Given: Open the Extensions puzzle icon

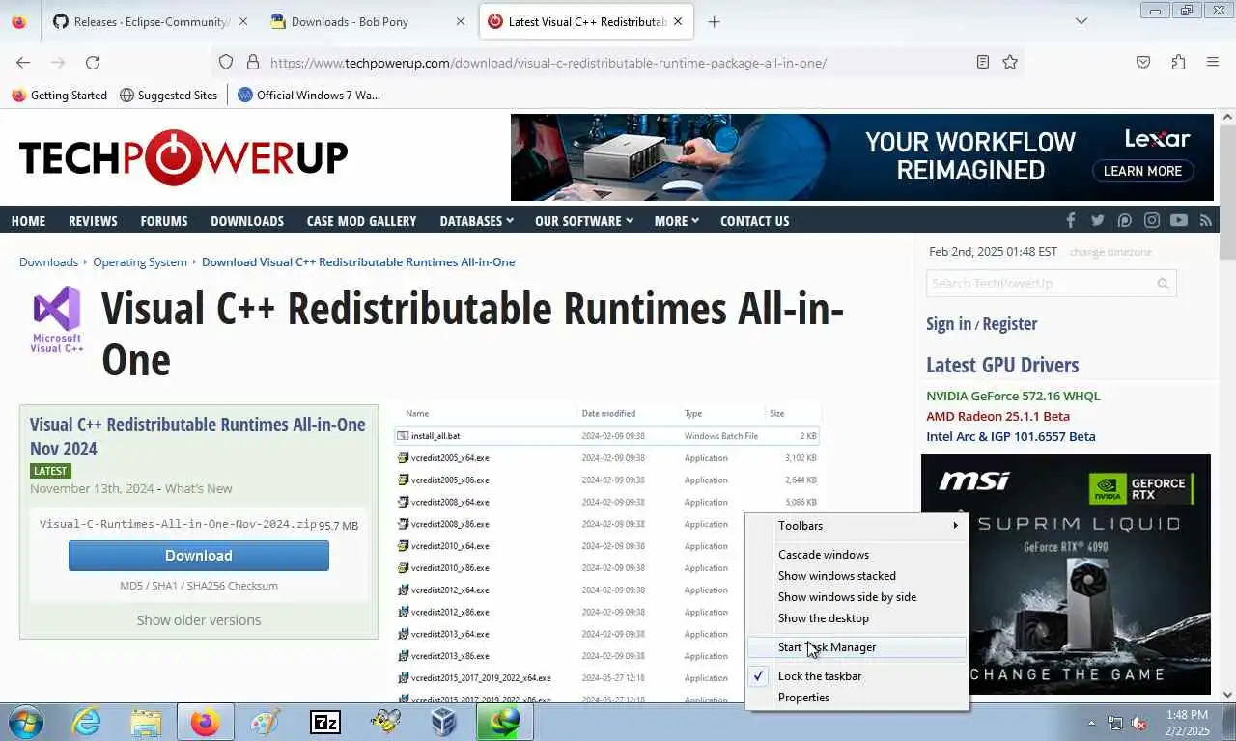Looking at the screenshot, I should point(1178,62).
